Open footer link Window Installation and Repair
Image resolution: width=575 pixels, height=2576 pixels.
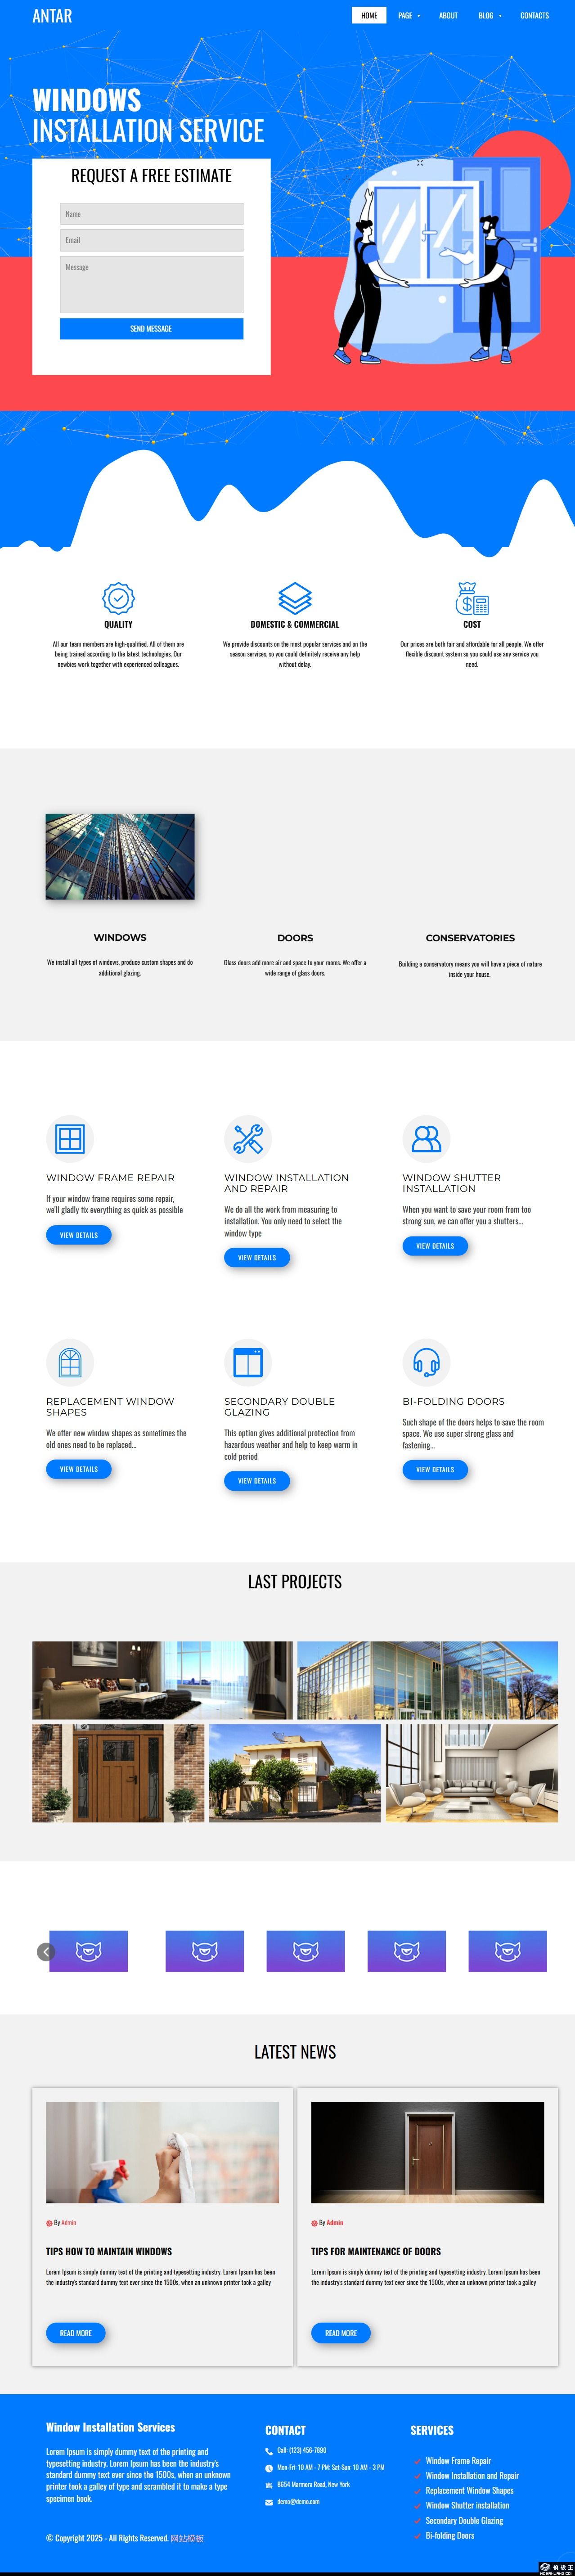click(x=472, y=2476)
